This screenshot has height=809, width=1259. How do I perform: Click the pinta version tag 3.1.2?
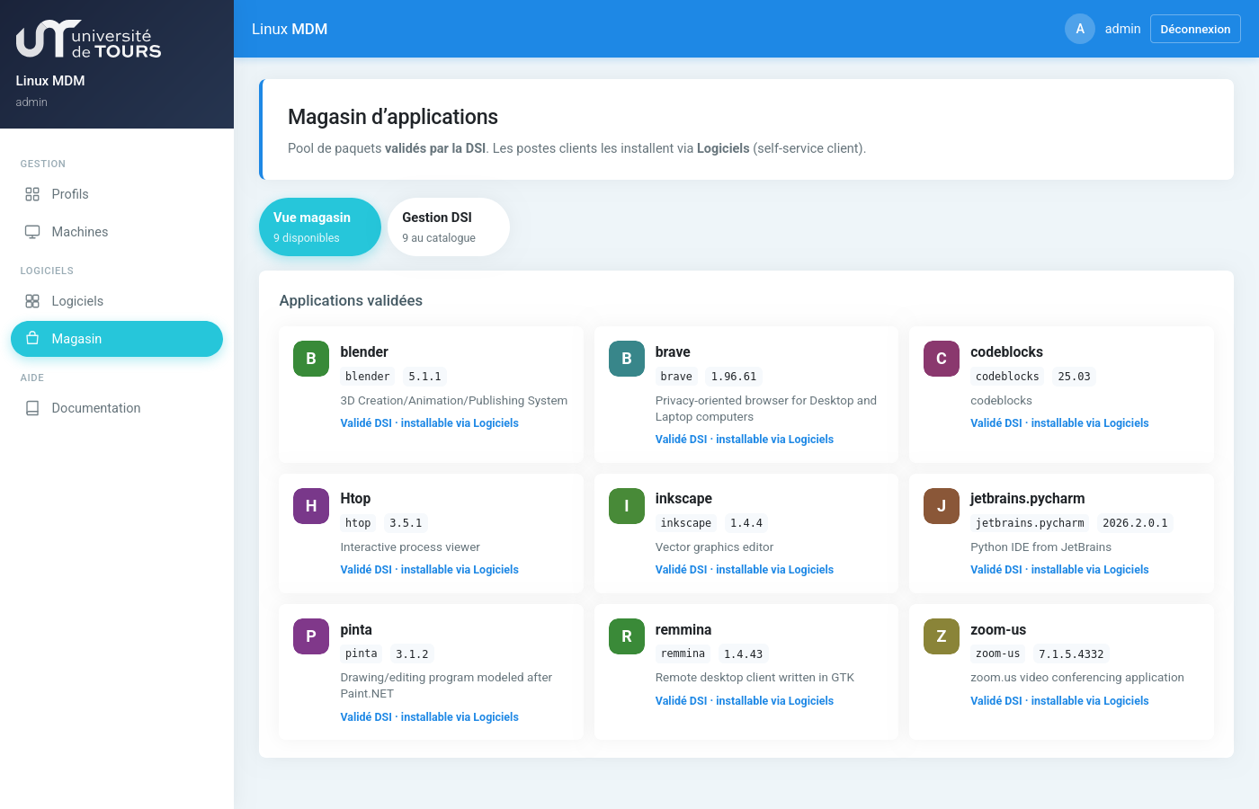click(412, 654)
